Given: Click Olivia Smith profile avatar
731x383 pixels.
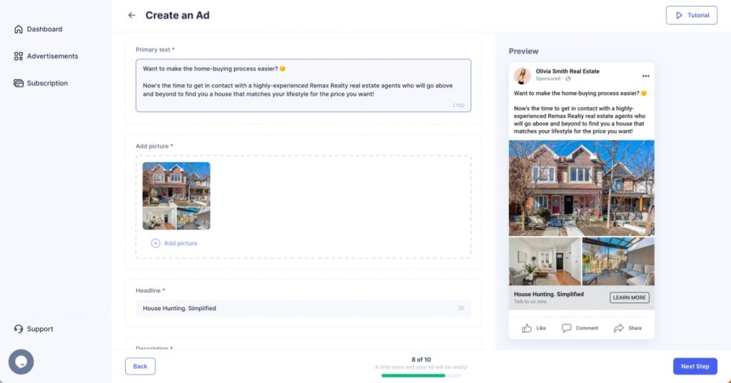Looking at the screenshot, I should 523,76.
